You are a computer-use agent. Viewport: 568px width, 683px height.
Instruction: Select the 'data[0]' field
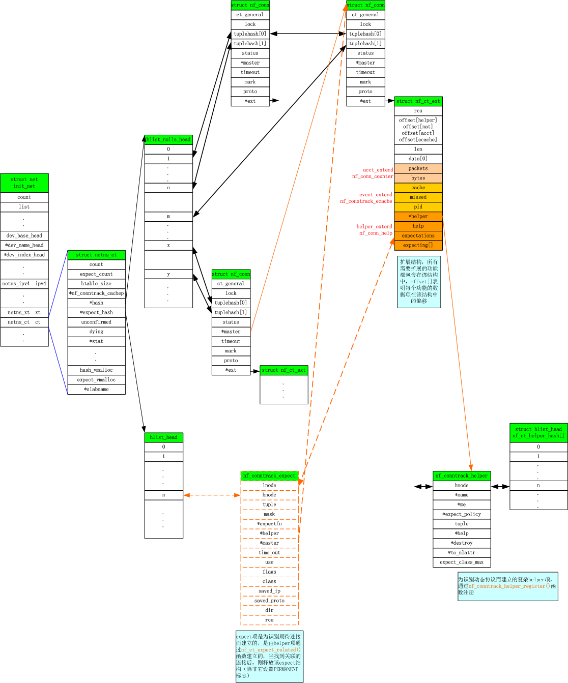point(418,159)
